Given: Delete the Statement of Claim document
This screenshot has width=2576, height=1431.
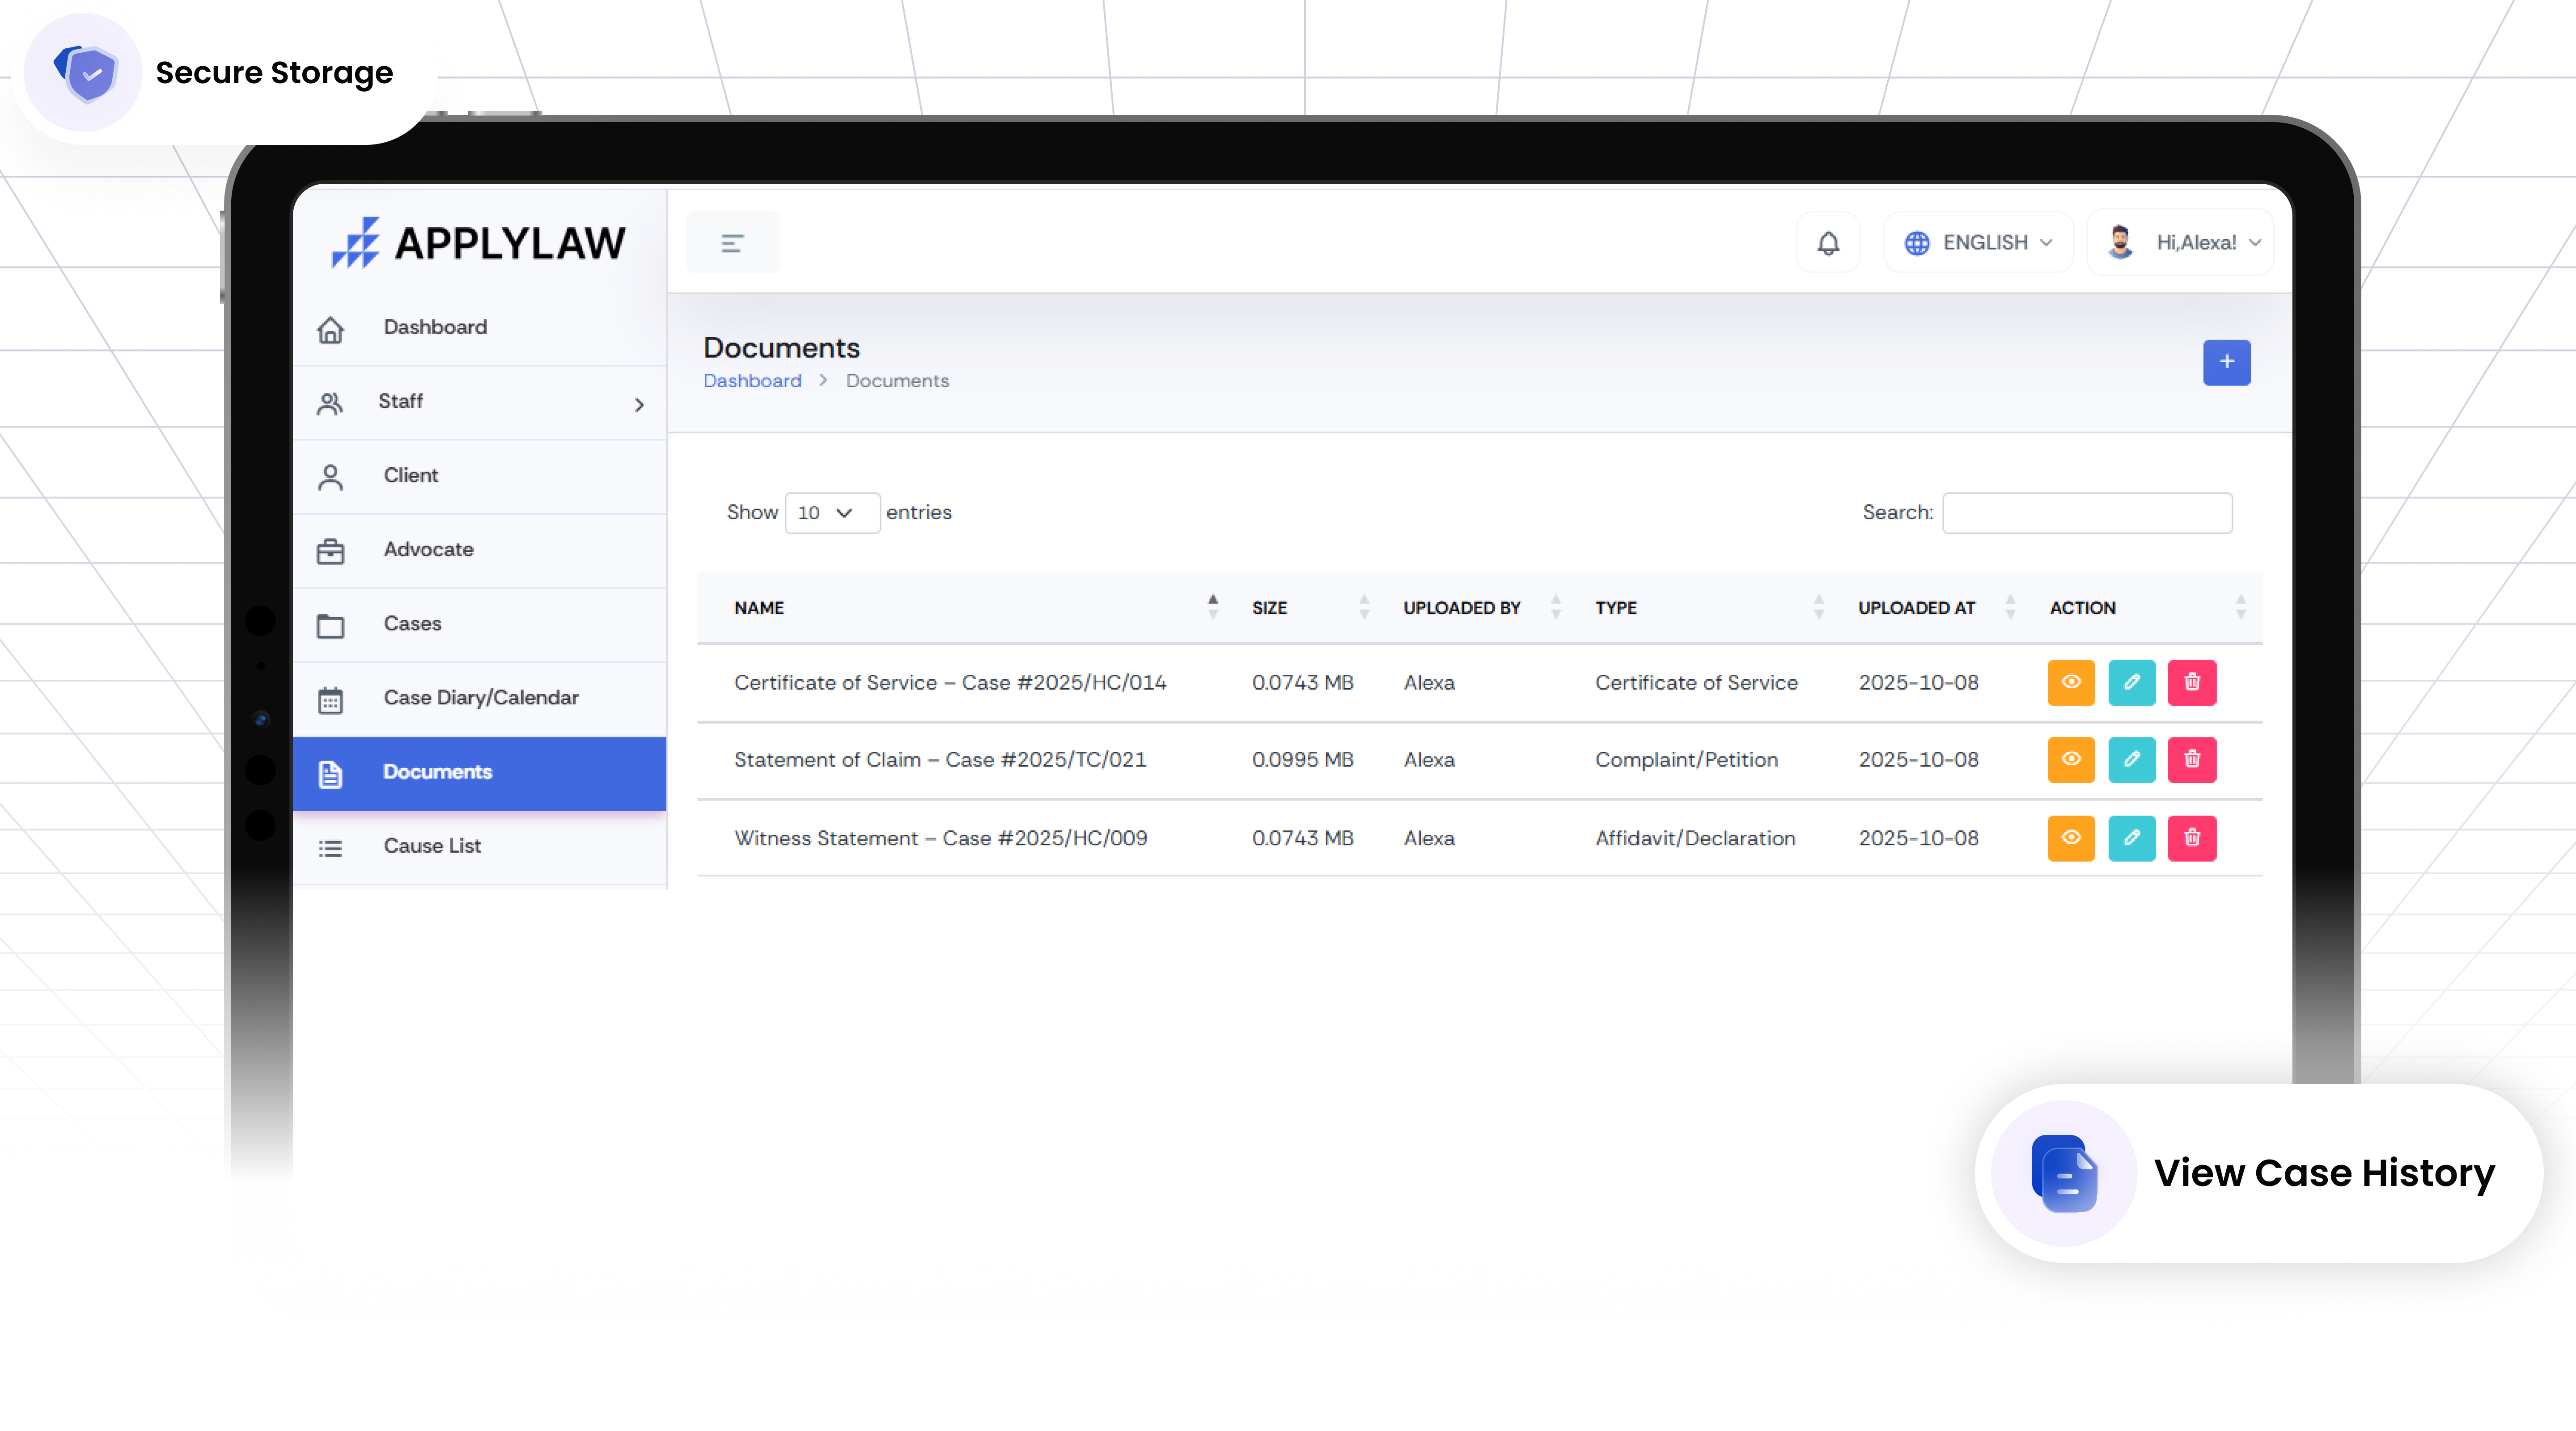Looking at the screenshot, I should pos(2191,760).
